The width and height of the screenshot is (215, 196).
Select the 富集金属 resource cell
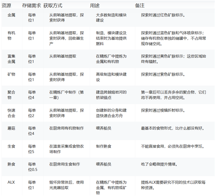[11, 59]
